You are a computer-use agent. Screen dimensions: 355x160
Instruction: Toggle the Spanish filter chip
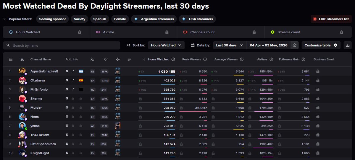click(100, 19)
